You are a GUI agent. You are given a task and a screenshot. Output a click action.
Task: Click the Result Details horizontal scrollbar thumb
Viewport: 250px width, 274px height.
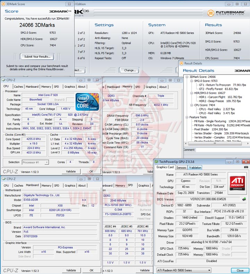(215, 143)
